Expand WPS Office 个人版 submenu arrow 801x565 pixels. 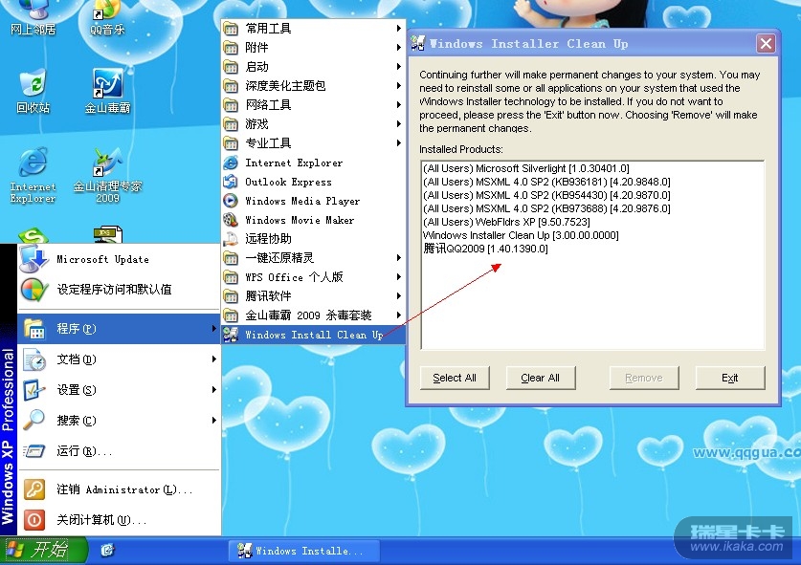click(398, 277)
